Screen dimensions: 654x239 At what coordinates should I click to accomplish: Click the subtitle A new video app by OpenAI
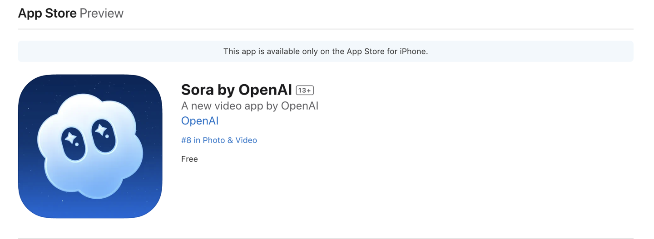[x=249, y=106]
